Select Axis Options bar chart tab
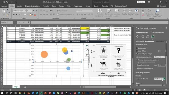The width and height of the screenshot is (169, 95). 153,36
